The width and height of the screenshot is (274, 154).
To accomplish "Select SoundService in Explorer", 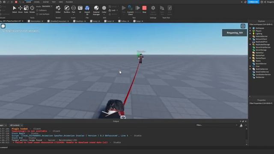I will click(261, 64).
